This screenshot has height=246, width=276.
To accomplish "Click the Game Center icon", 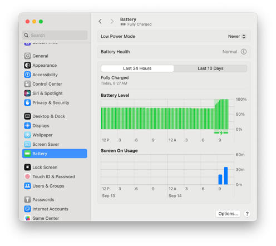I will click(27, 218).
